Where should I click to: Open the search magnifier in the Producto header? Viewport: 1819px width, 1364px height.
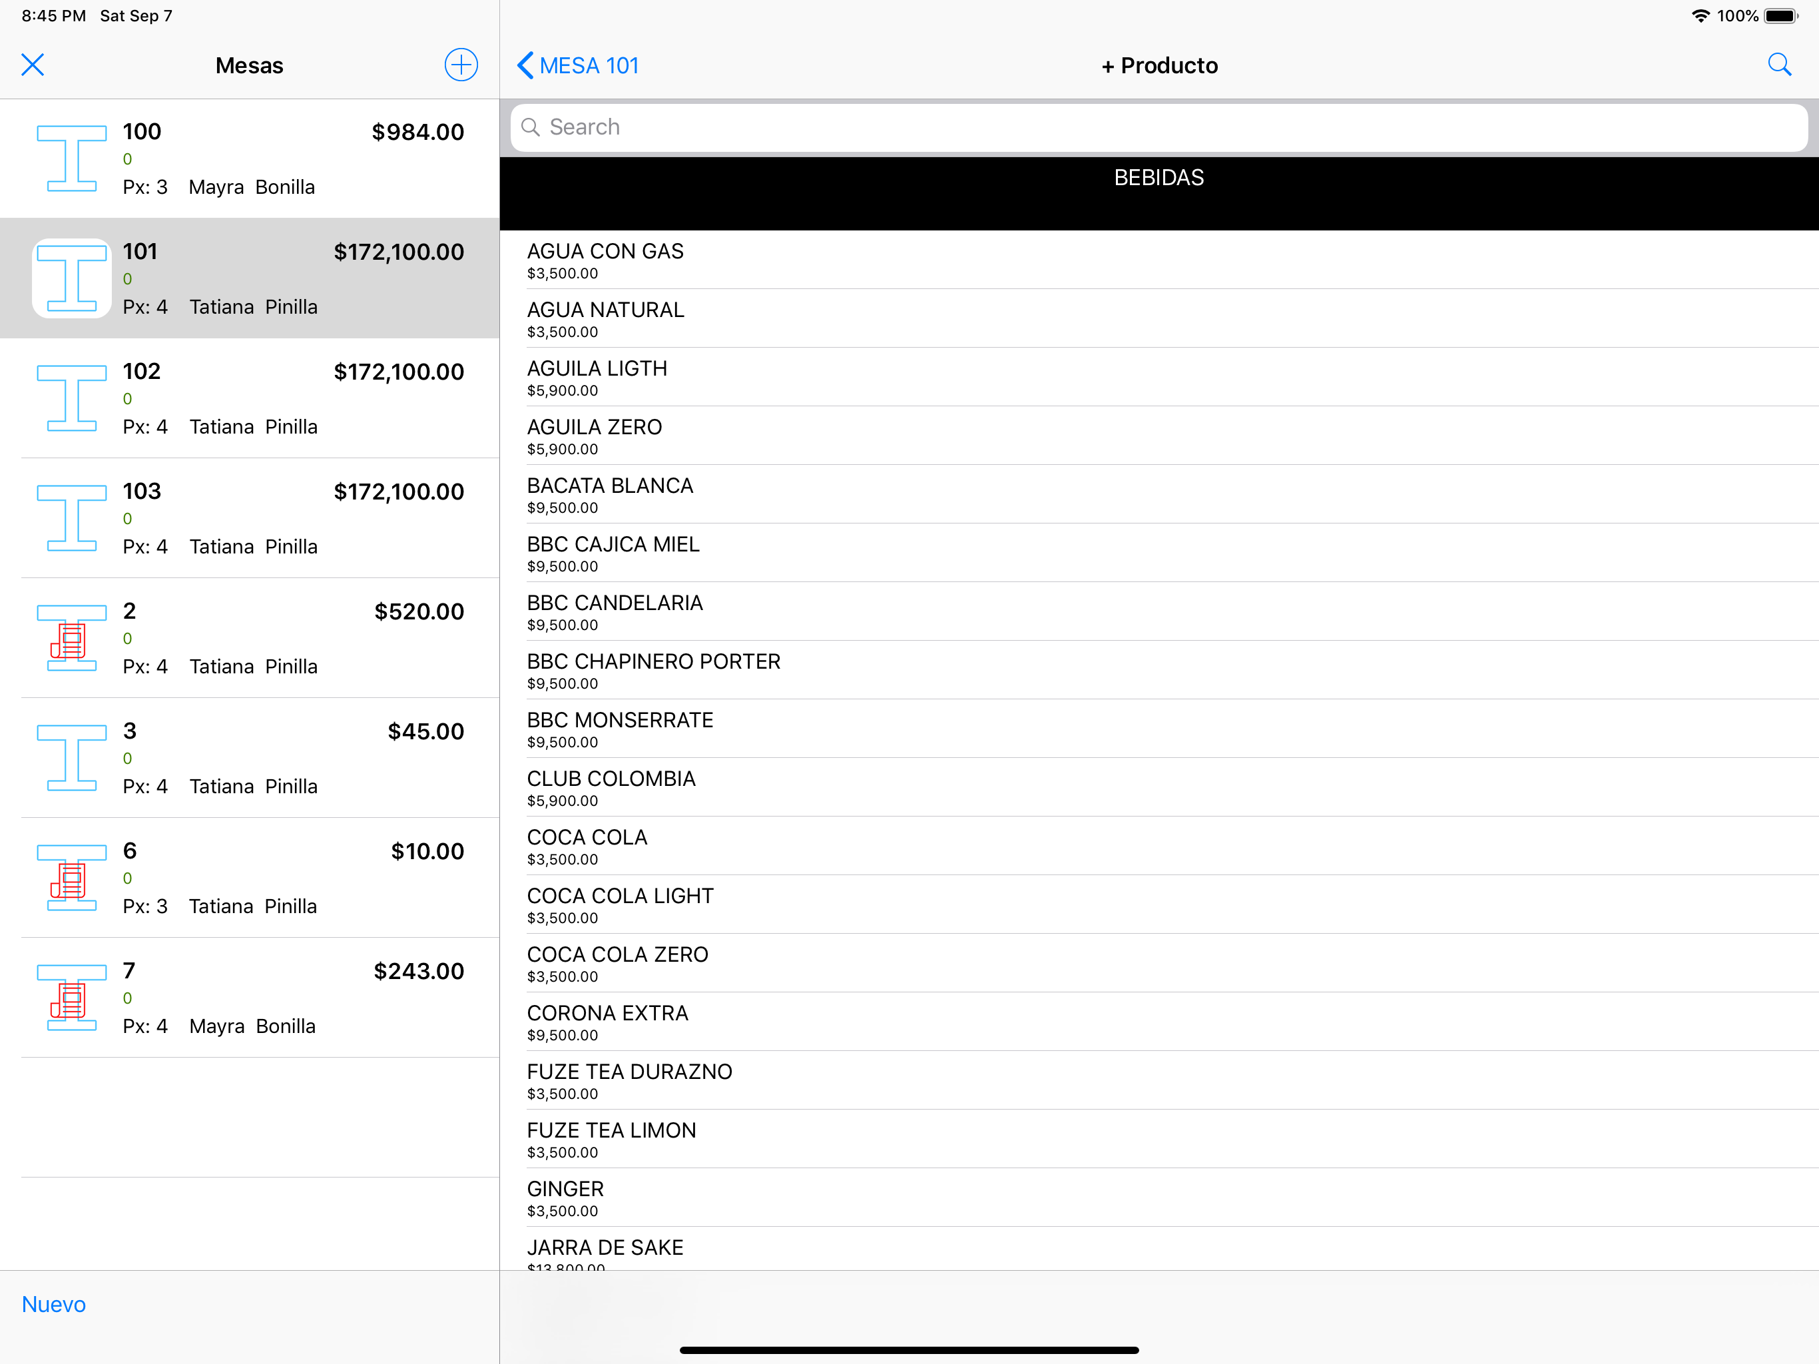click(x=1780, y=64)
